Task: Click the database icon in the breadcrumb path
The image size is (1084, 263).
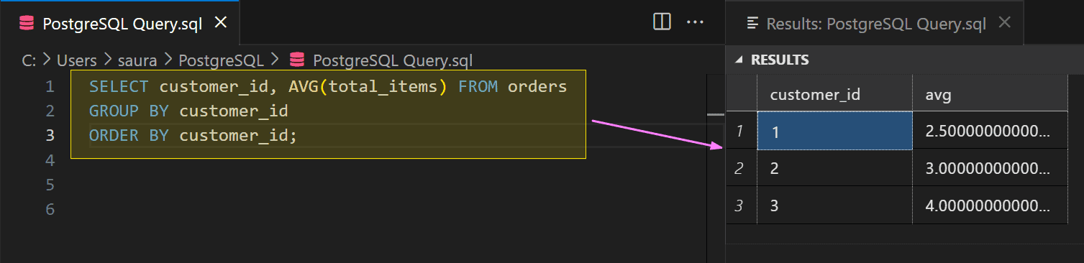Action: pyautogui.click(x=297, y=60)
